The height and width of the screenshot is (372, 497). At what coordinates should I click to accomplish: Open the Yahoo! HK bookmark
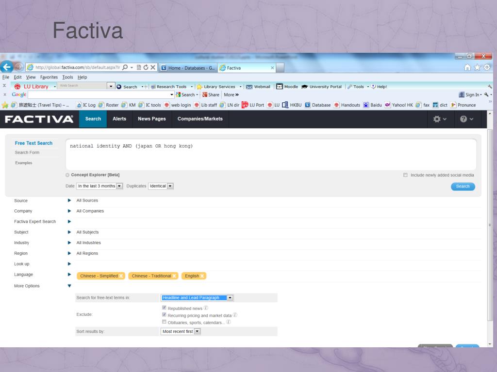click(399, 105)
